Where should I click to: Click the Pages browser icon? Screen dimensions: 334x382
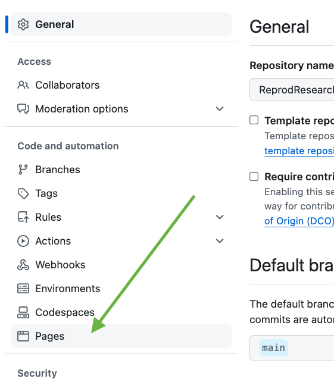pyautogui.click(x=23, y=336)
